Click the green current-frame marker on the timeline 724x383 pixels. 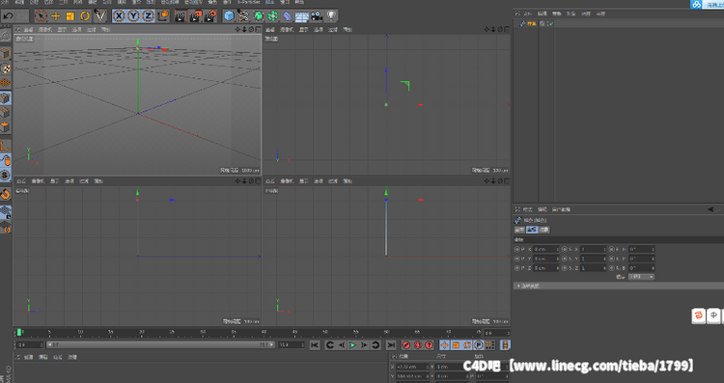click(19, 332)
